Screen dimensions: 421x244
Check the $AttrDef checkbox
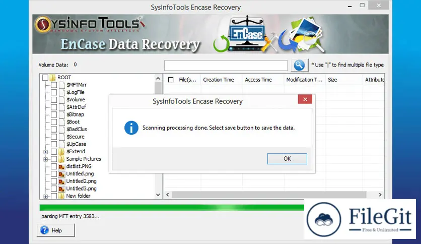tap(54, 107)
